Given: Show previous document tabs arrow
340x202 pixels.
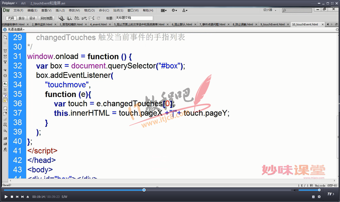Looking at the screenshot, I should pos(328,24).
